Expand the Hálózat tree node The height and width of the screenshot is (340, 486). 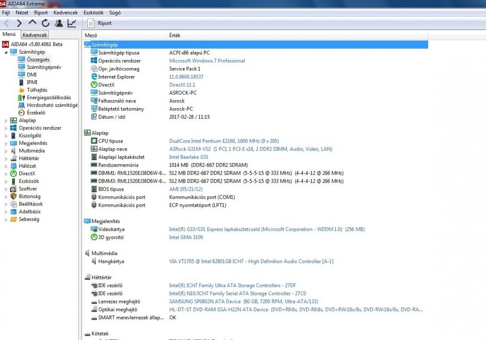pos(6,166)
